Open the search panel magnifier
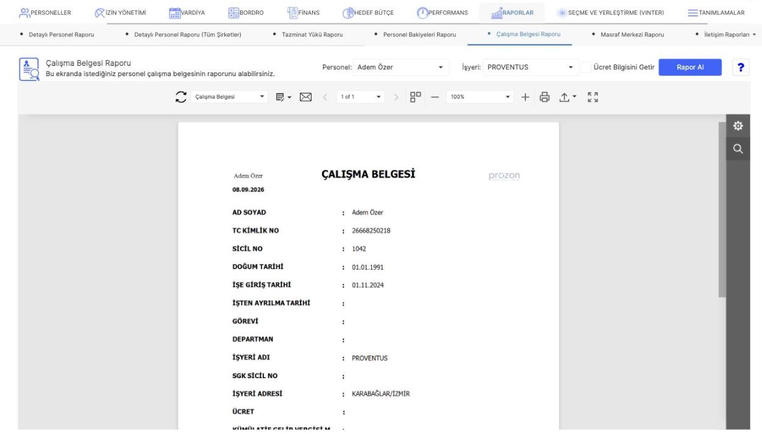Screen dimensions: 762x436 click(738, 148)
